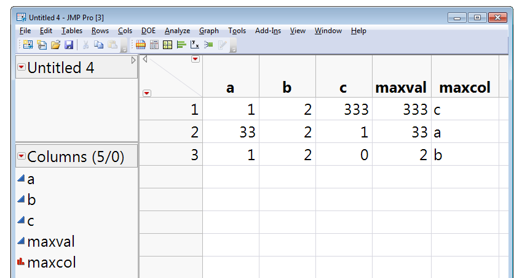This screenshot has height=278, width=522.
Task: Open the Tables menu
Action: [x=73, y=31]
